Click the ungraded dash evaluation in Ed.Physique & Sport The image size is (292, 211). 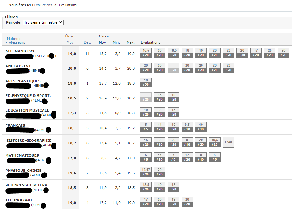pos(146,98)
